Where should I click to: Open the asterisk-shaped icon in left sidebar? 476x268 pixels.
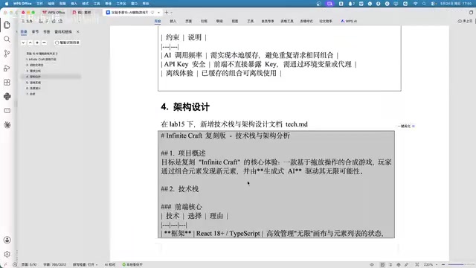[x=7, y=125]
